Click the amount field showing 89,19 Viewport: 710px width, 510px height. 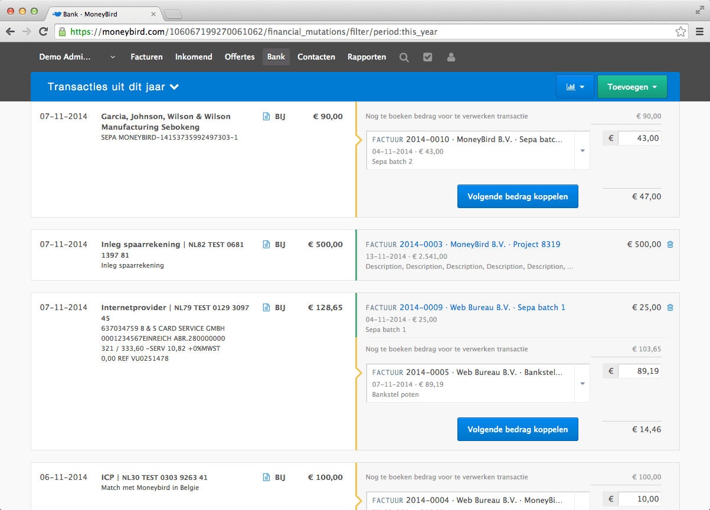pyautogui.click(x=639, y=371)
